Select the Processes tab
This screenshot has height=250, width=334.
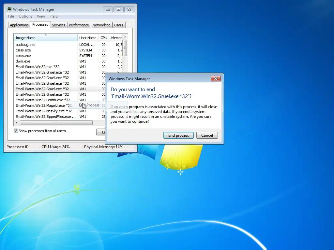pos(40,24)
